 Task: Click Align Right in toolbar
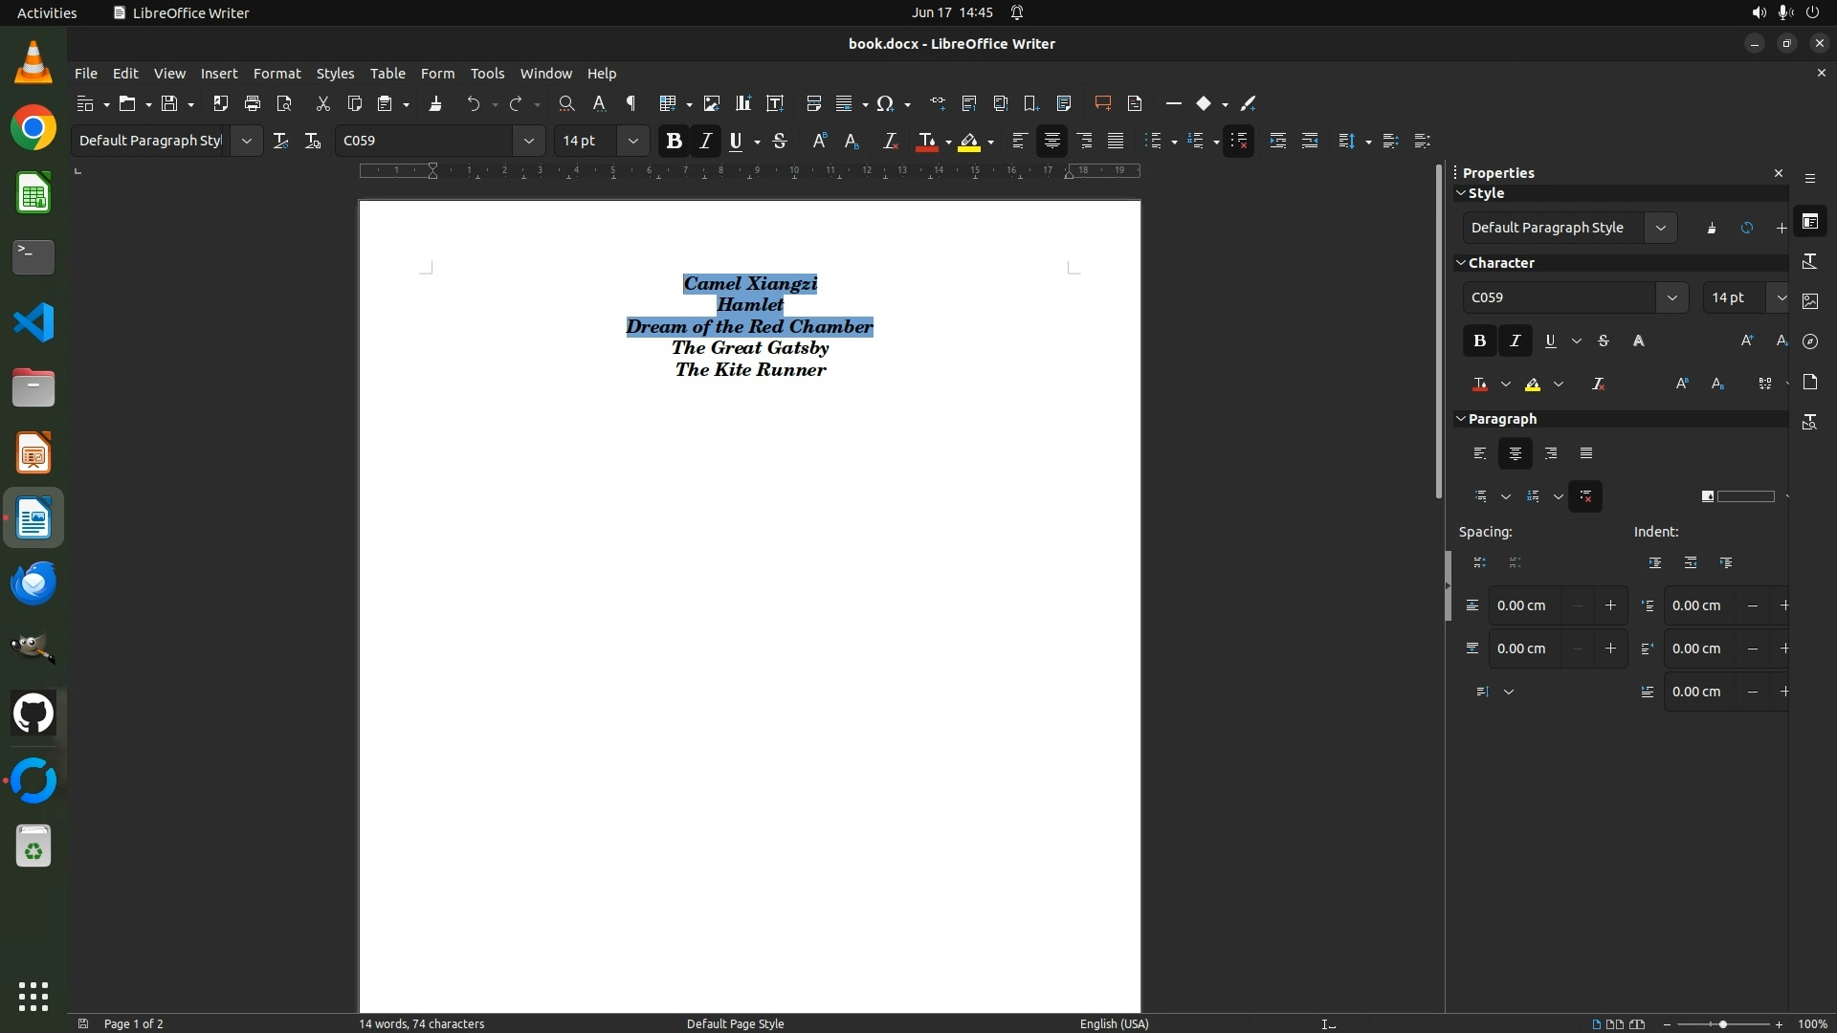tap(1084, 141)
